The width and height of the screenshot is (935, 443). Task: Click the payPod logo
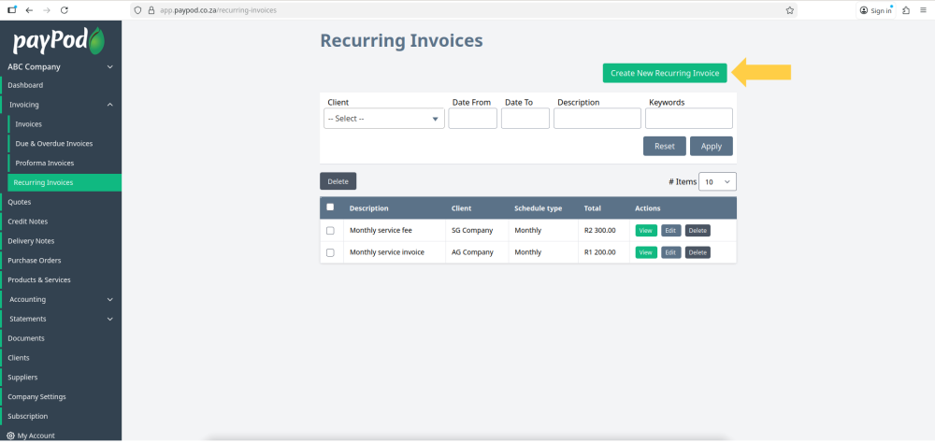tap(59, 40)
